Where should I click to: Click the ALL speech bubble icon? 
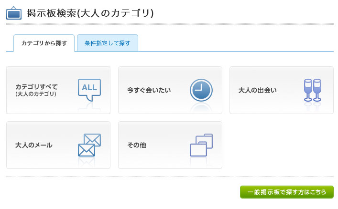[x=89, y=90]
